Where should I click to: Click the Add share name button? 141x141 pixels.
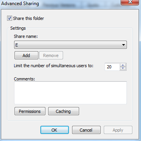26,55
